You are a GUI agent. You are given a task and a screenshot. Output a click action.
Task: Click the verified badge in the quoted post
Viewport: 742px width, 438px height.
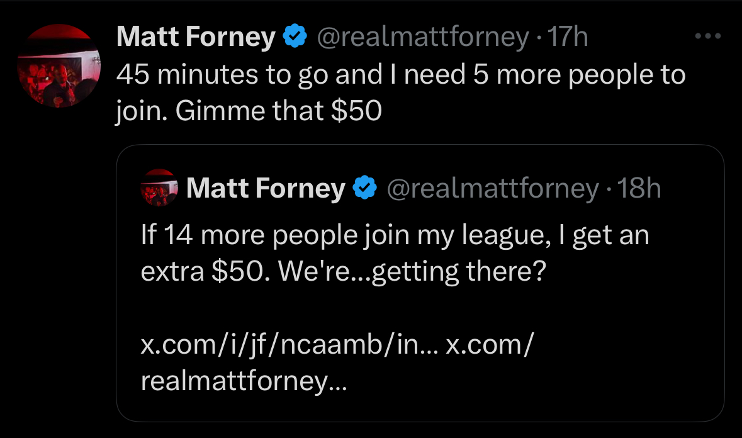364,188
